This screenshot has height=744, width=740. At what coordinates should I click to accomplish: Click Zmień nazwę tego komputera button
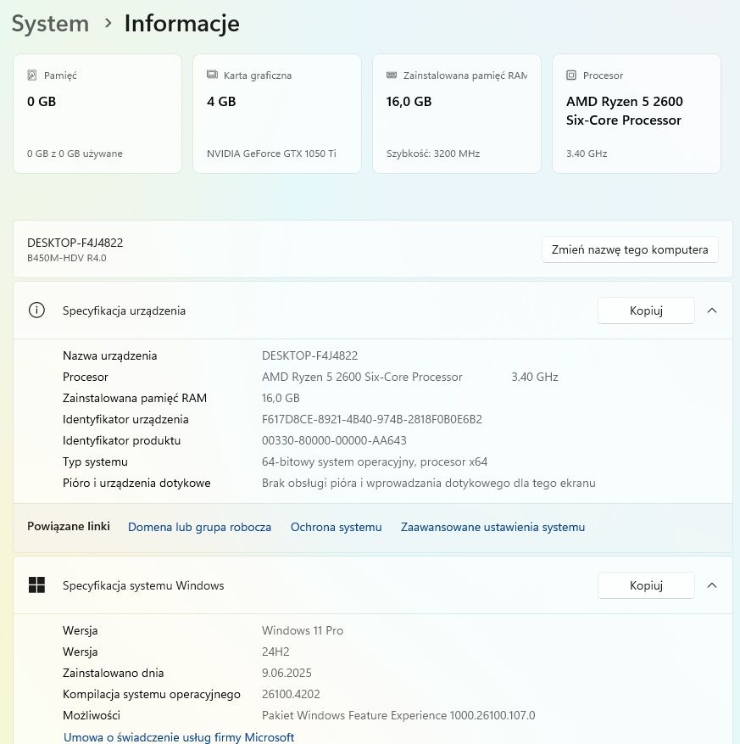point(630,249)
